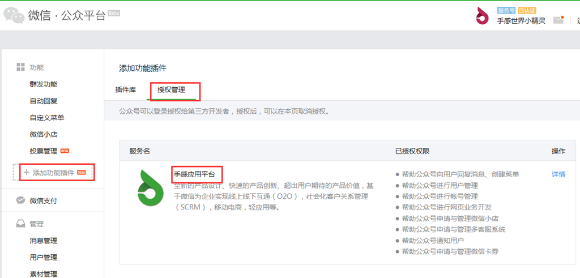Open 自定义菜单 in the sidebar
580x278 pixels.
click(47, 118)
